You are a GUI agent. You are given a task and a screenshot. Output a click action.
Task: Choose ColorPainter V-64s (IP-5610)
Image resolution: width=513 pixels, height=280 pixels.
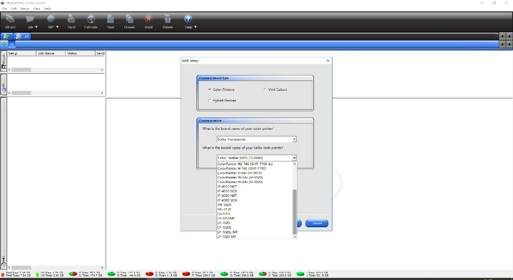click(x=255, y=173)
